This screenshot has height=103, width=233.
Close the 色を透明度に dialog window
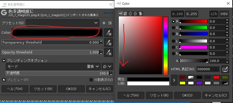coord(111,4)
